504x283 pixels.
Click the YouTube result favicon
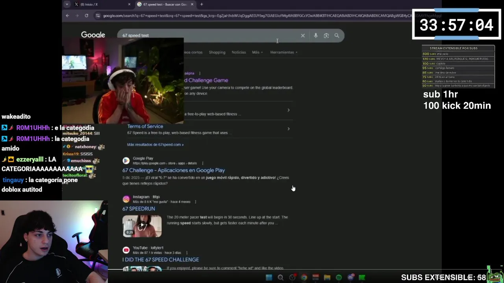tap(126, 250)
